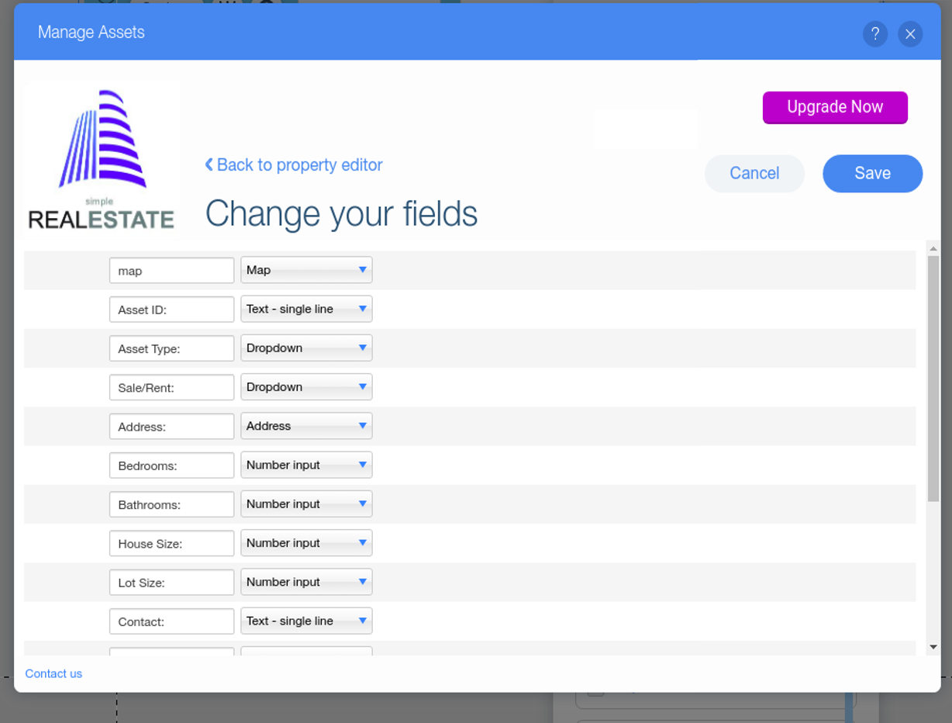Open the Contact field type dropdown
Image resolution: width=952 pixels, height=723 pixels.
[306, 621]
